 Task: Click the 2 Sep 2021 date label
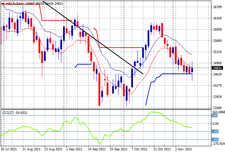coord(74,149)
